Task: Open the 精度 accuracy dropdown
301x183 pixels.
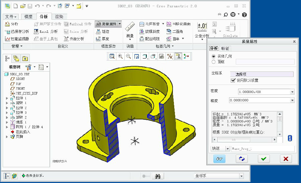Action: coord(292,100)
